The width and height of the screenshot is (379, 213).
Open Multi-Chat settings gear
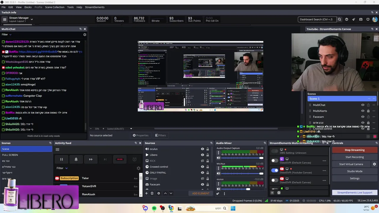[x=85, y=35]
